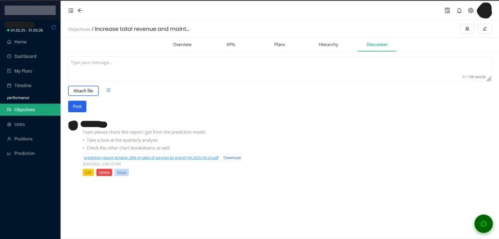Open the notifications bell

(x=459, y=10)
